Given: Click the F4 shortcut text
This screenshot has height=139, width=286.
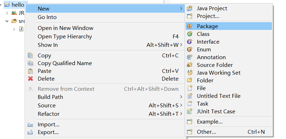Looking at the screenshot, I should 175,37.
